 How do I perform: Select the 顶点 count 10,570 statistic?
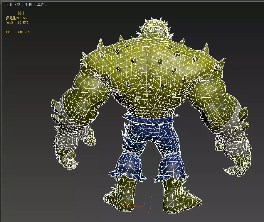point(17,23)
